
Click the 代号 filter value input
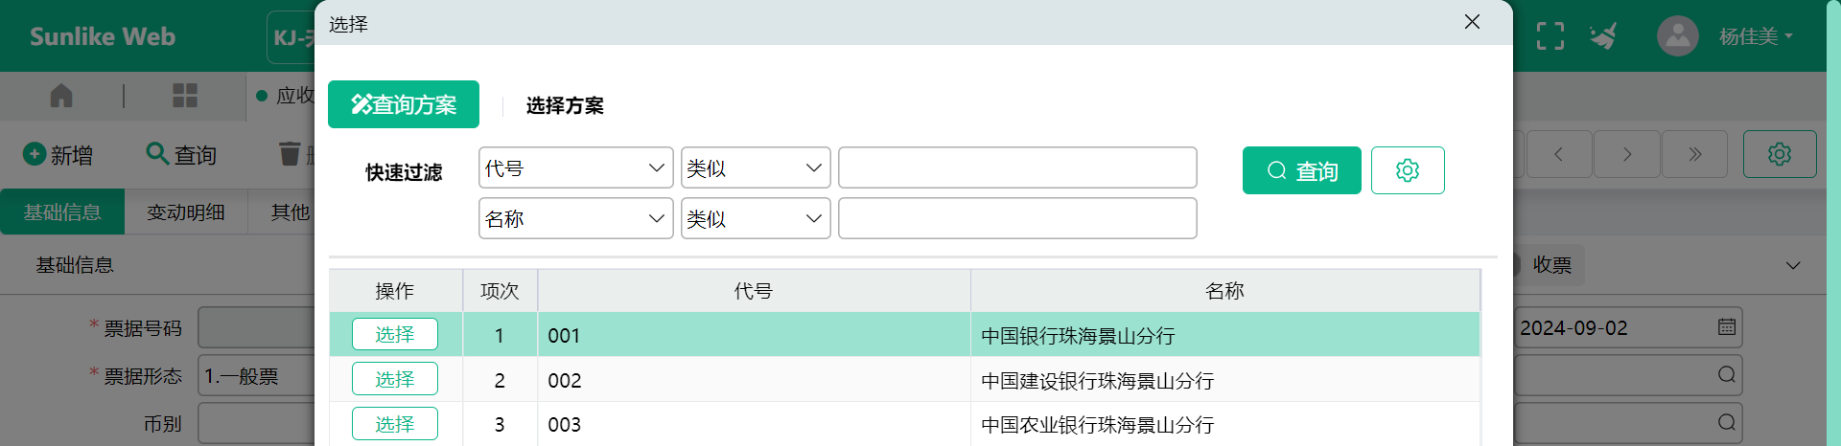click(x=1017, y=167)
